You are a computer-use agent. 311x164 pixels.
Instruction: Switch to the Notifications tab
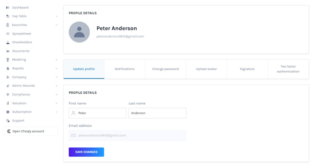point(125,69)
